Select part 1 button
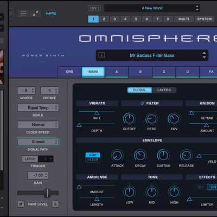 93,19
